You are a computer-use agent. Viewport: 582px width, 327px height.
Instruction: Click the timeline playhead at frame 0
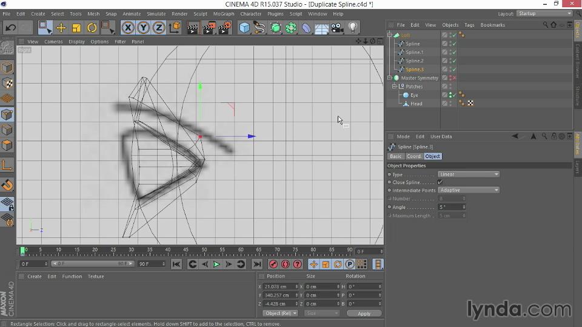22,251
